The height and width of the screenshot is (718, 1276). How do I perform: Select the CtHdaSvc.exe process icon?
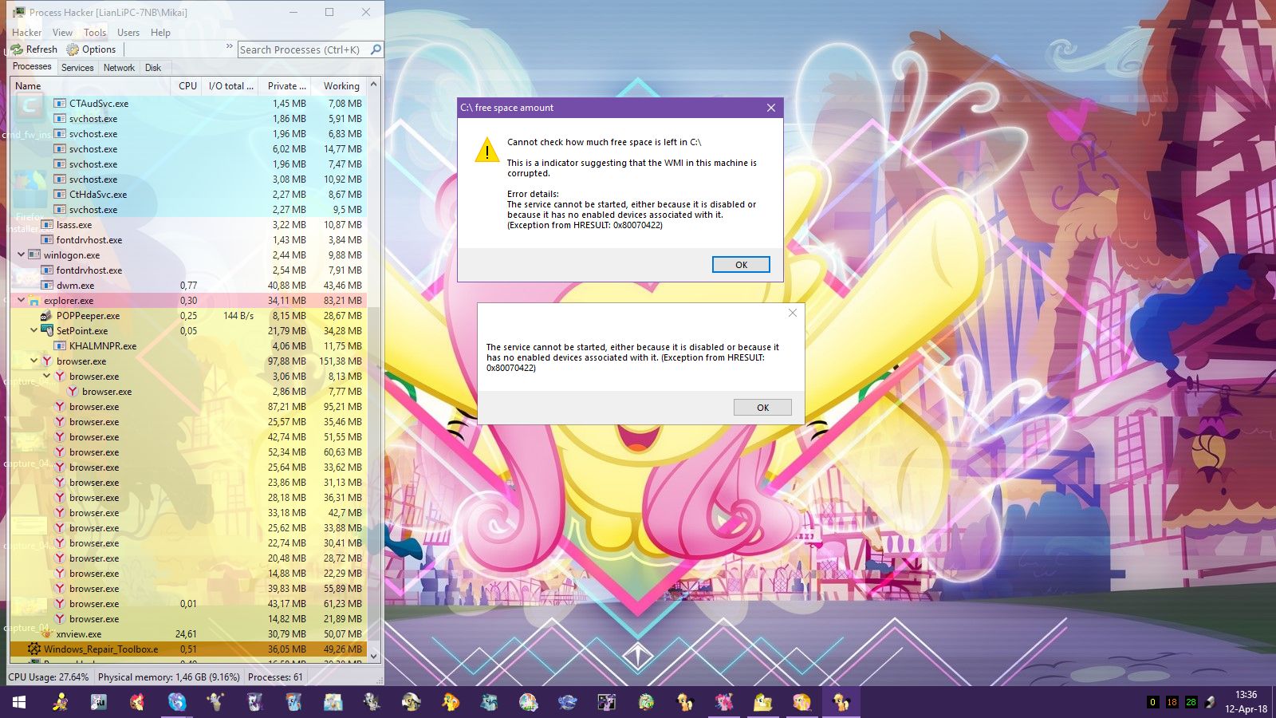coord(60,194)
